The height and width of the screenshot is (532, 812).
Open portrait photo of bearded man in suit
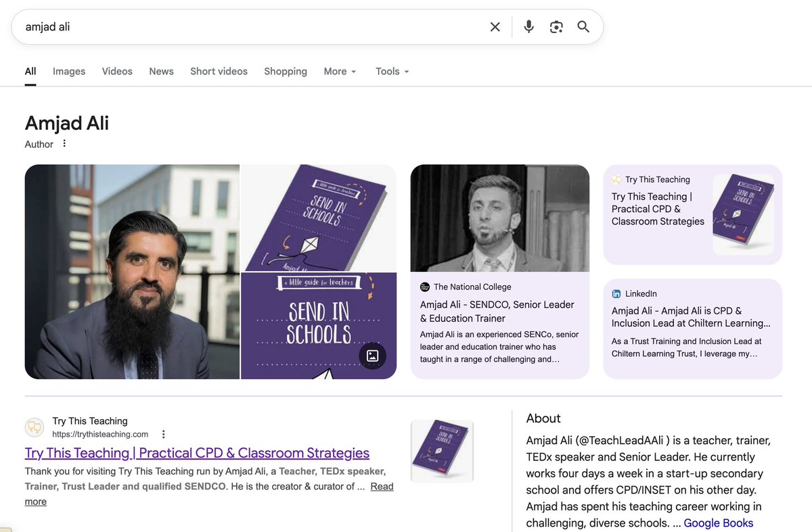pos(132,272)
